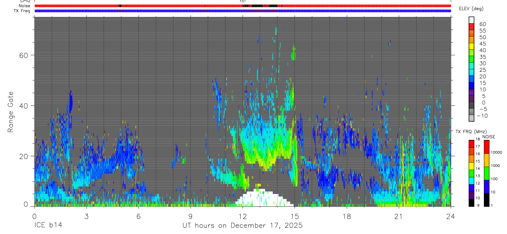Select the green NOISE swatch between 100 and 1000
507x234 pixels.
point(486,173)
